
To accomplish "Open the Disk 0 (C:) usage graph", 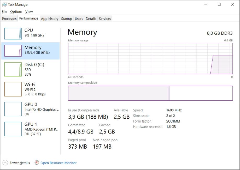I will pyautogui.click(x=13, y=69).
